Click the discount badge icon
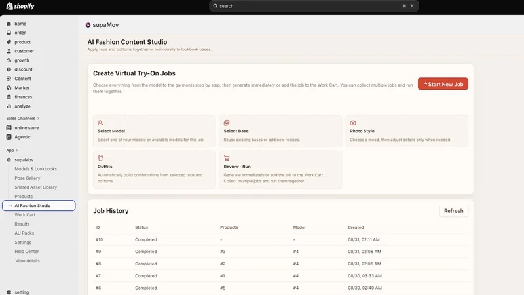Image resolution: width=524 pixels, height=295 pixels. 9,69
